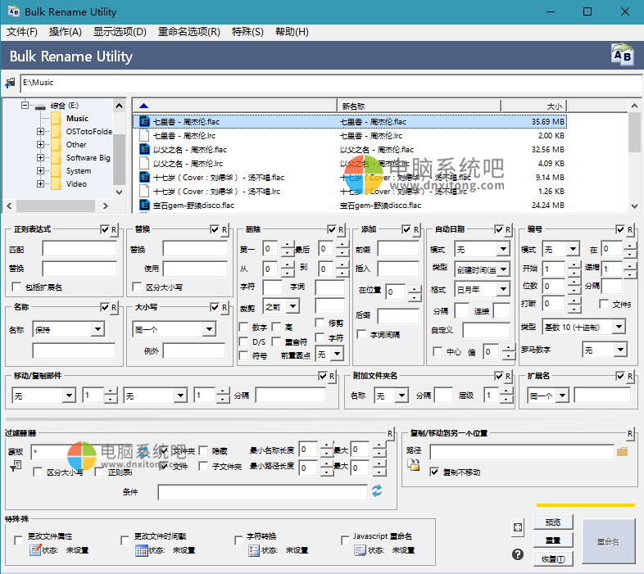The width and height of the screenshot is (644, 574).
Task: Click the change file timestamps calendar icon
Action: click(x=141, y=550)
